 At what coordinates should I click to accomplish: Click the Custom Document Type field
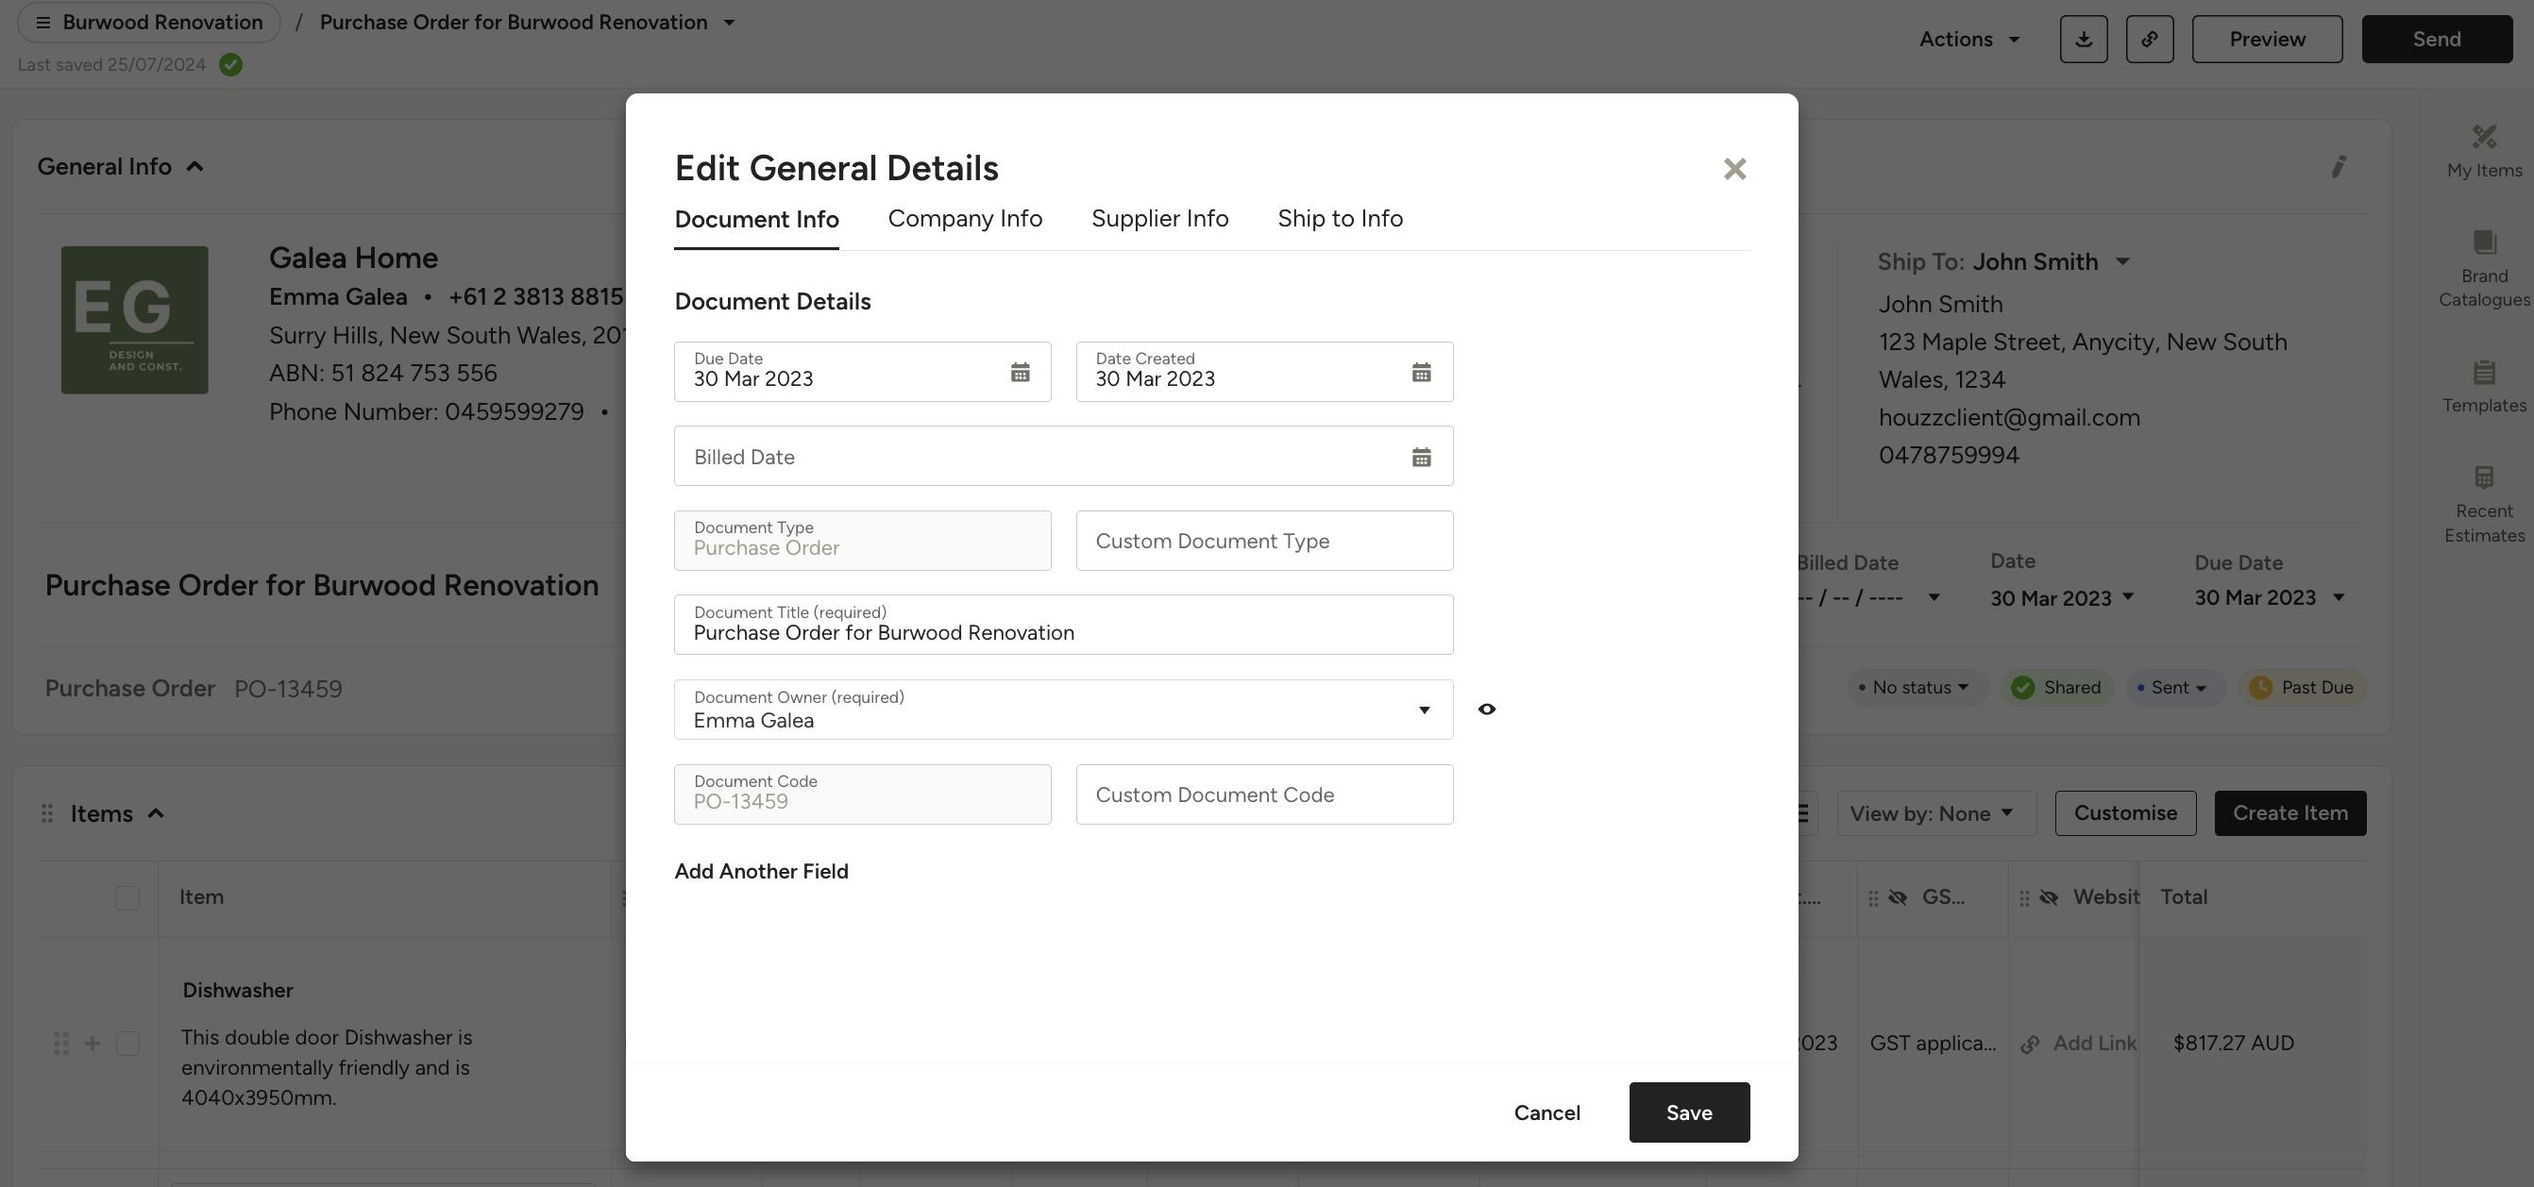point(1264,540)
